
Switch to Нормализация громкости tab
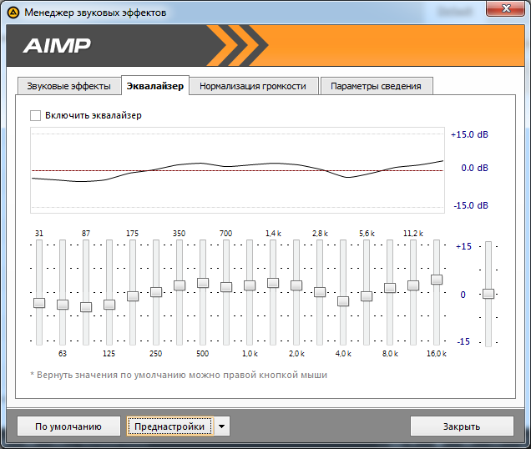pos(253,86)
